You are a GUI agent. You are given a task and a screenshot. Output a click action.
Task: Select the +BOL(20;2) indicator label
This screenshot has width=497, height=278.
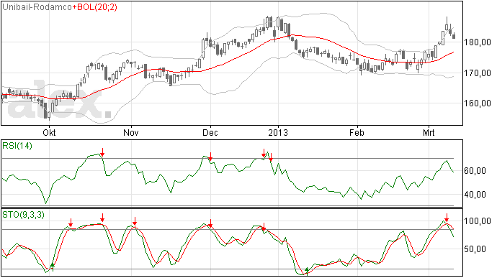(x=95, y=7)
